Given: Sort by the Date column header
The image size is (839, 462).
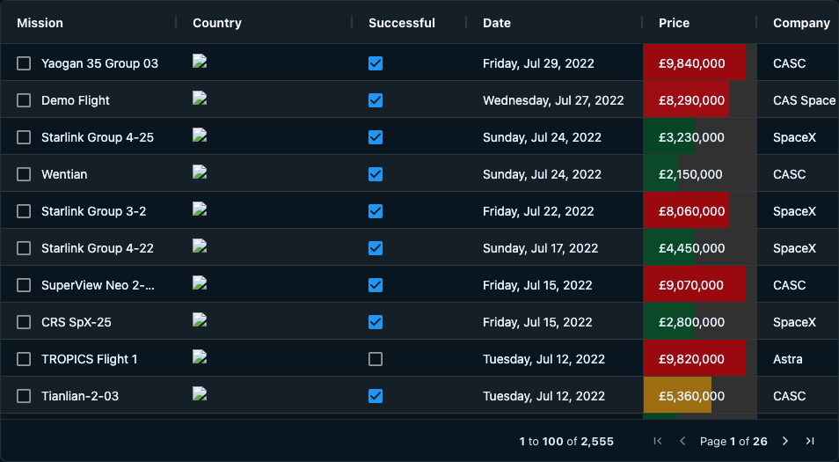Looking at the screenshot, I should click(x=497, y=23).
